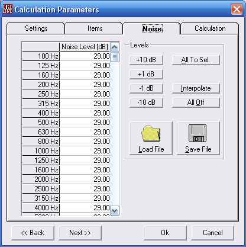Select the 2000 Hz row header
The width and height of the screenshot is (246, 247).
(41, 179)
